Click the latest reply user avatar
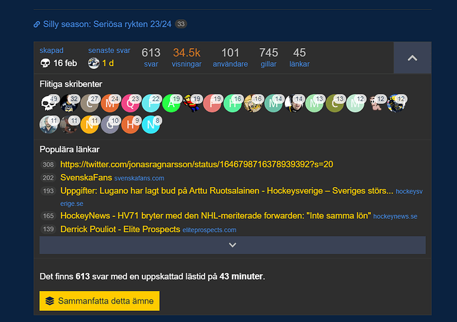Image resolution: width=457 pixels, height=322 pixels. click(x=94, y=63)
